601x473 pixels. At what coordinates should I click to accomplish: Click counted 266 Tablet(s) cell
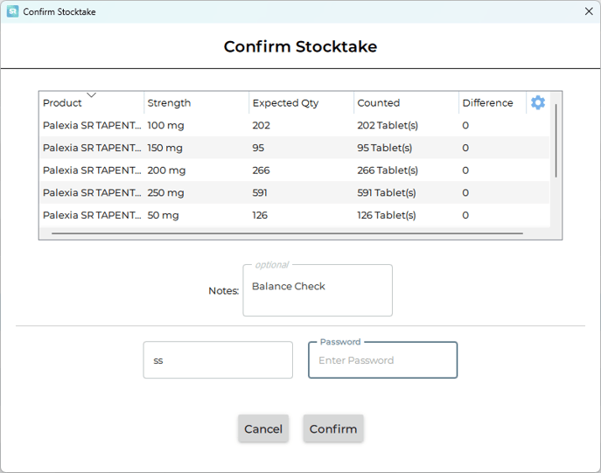388,170
